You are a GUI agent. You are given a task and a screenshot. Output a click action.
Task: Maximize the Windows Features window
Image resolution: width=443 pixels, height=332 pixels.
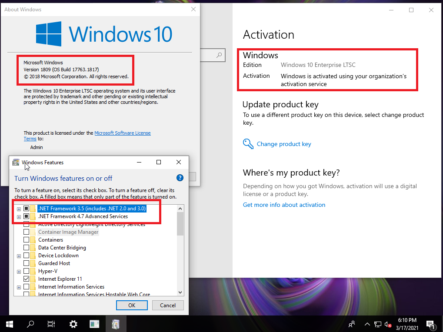tap(159, 162)
